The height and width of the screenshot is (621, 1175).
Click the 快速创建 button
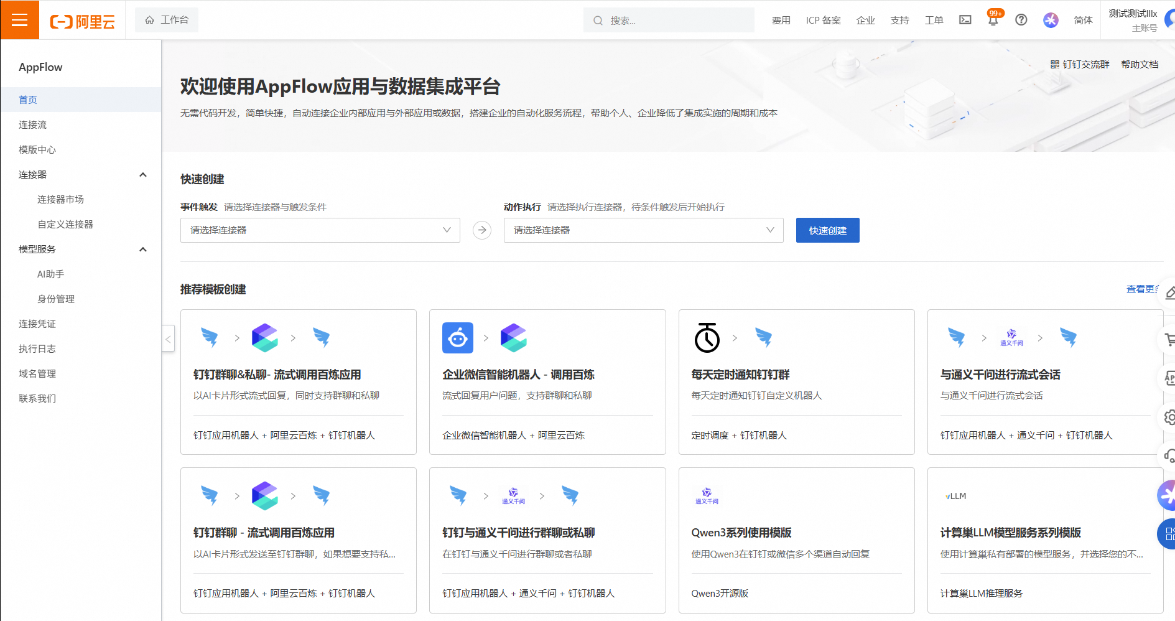click(827, 230)
